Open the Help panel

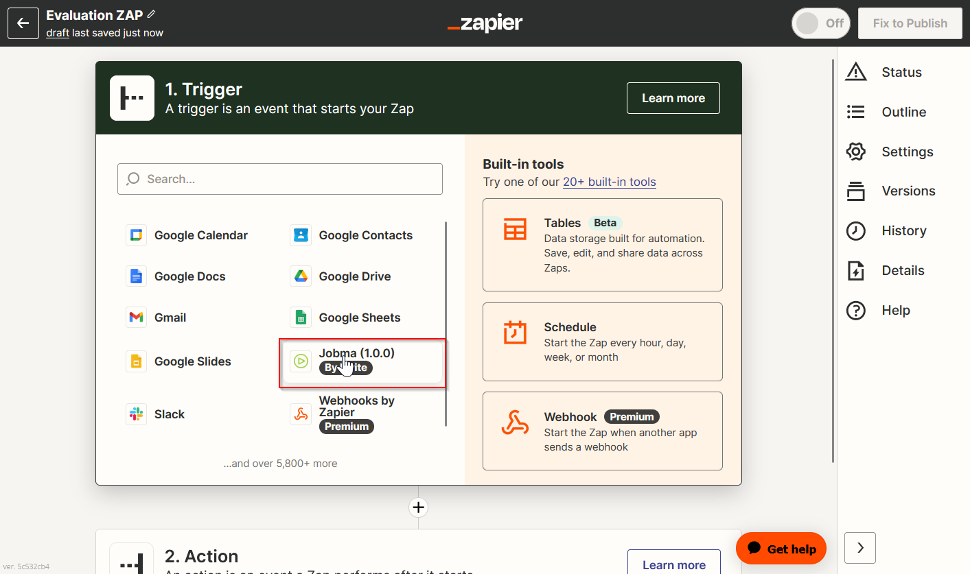coord(879,310)
